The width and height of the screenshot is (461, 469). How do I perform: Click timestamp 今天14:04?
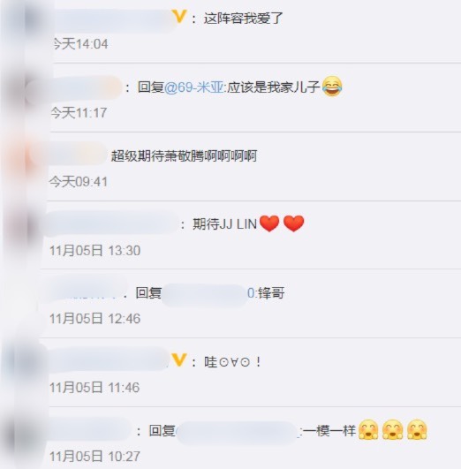(80, 44)
